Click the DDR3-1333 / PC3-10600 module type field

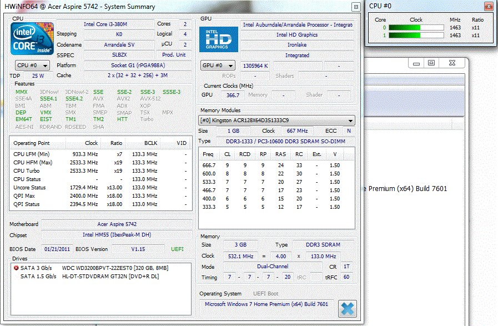(x=285, y=142)
